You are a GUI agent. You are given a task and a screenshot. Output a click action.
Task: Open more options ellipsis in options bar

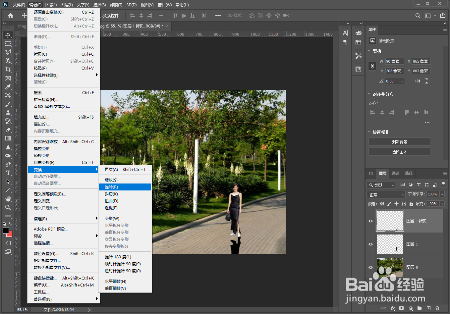pos(218,16)
